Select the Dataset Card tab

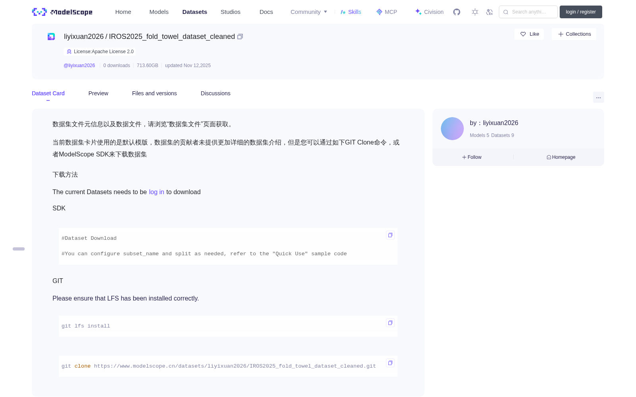coord(48,93)
